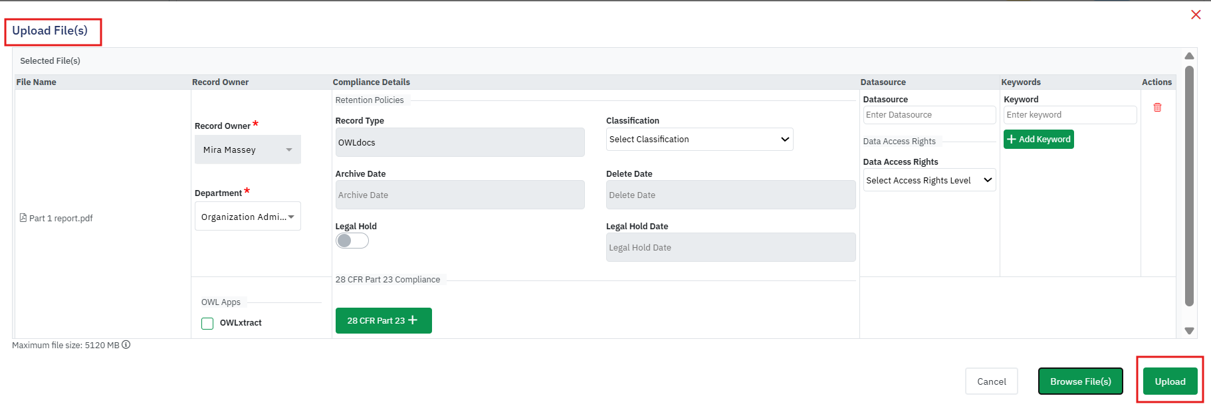Open the Department Organization Admin dropdown
Viewport: 1211px width, 412px height.
click(x=247, y=217)
